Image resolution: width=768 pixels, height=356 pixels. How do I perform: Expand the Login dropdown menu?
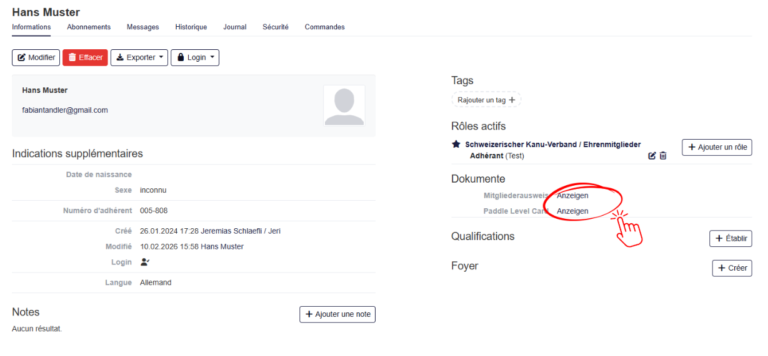[195, 57]
